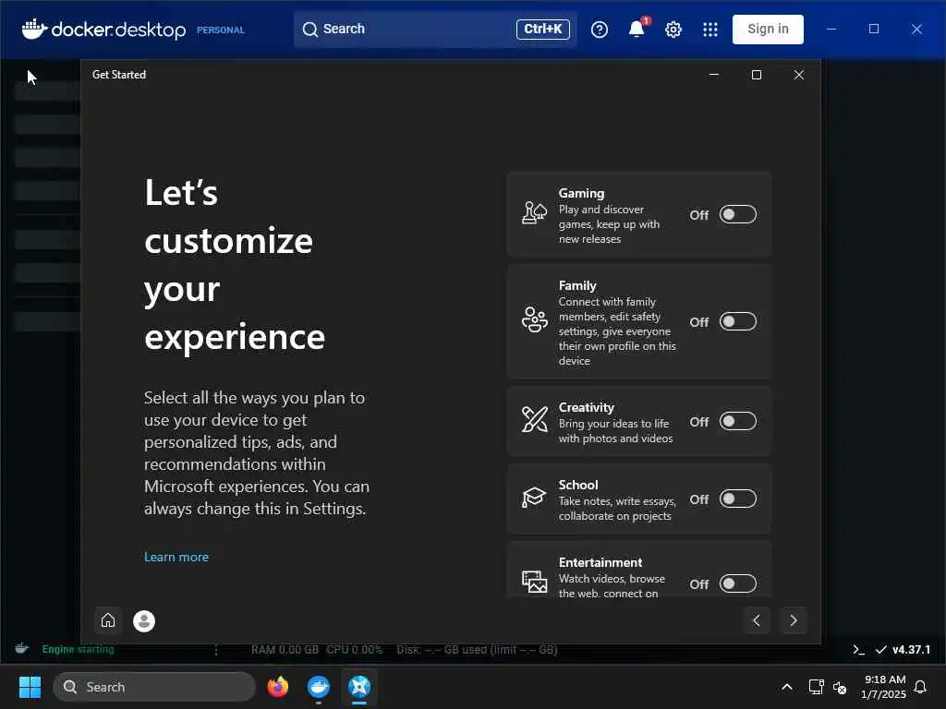Open the clock showing 9:18 AM
946x709 pixels.
(884, 687)
